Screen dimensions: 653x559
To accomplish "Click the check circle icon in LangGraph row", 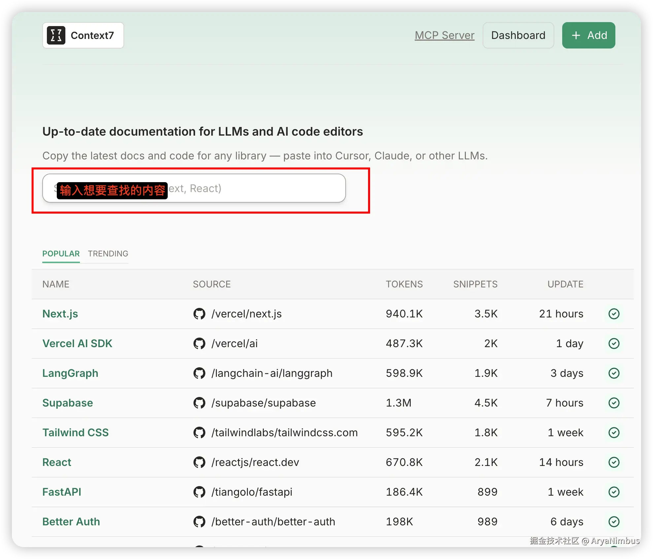I will 614,373.
